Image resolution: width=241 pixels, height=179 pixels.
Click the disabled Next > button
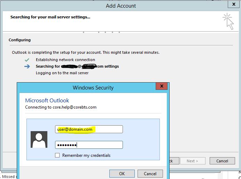[x=193, y=161]
